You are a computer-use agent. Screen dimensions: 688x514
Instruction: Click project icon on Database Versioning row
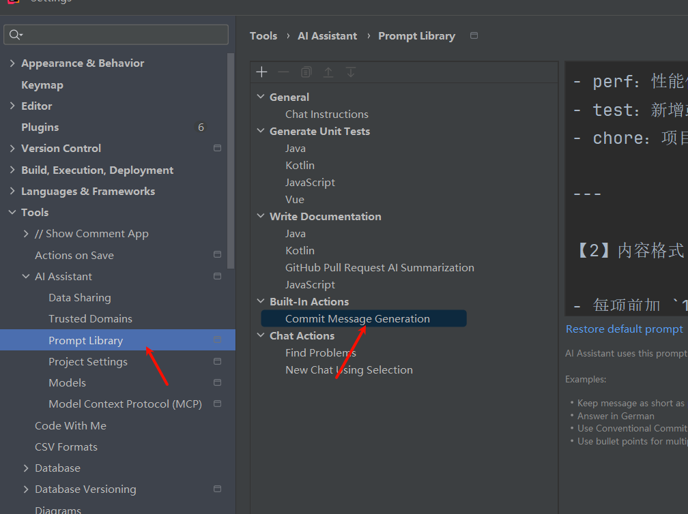point(217,489)
